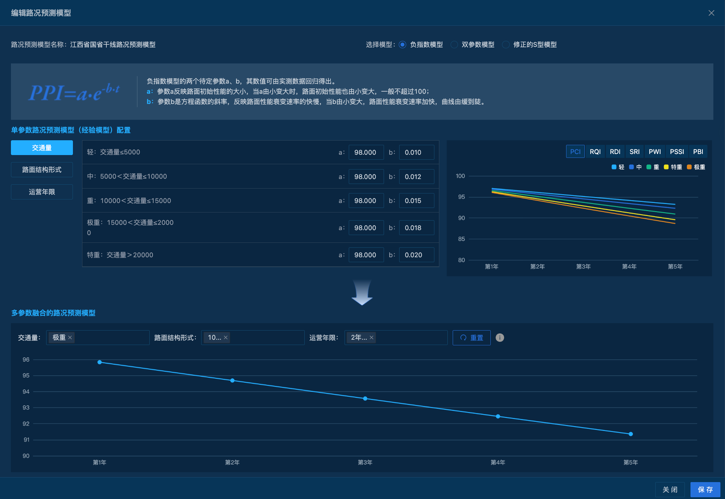Viewport: 725px width, 499px height.
Task: Select the 运营年限 parameter category
Action: click(42, 192)
